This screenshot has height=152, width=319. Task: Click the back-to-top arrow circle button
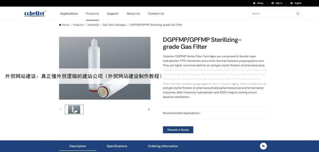[x=263, y=146]
